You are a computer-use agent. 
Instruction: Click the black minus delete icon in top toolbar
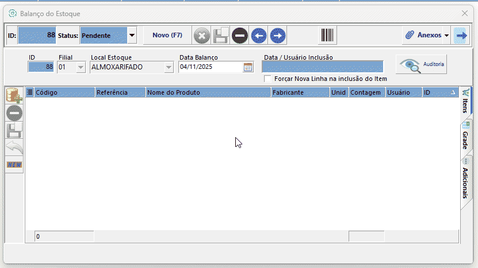point(240,36)
